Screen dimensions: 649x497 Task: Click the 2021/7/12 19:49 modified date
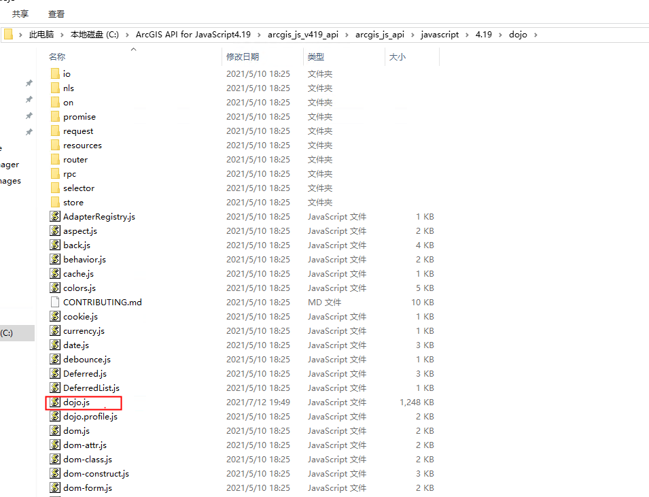258,402
